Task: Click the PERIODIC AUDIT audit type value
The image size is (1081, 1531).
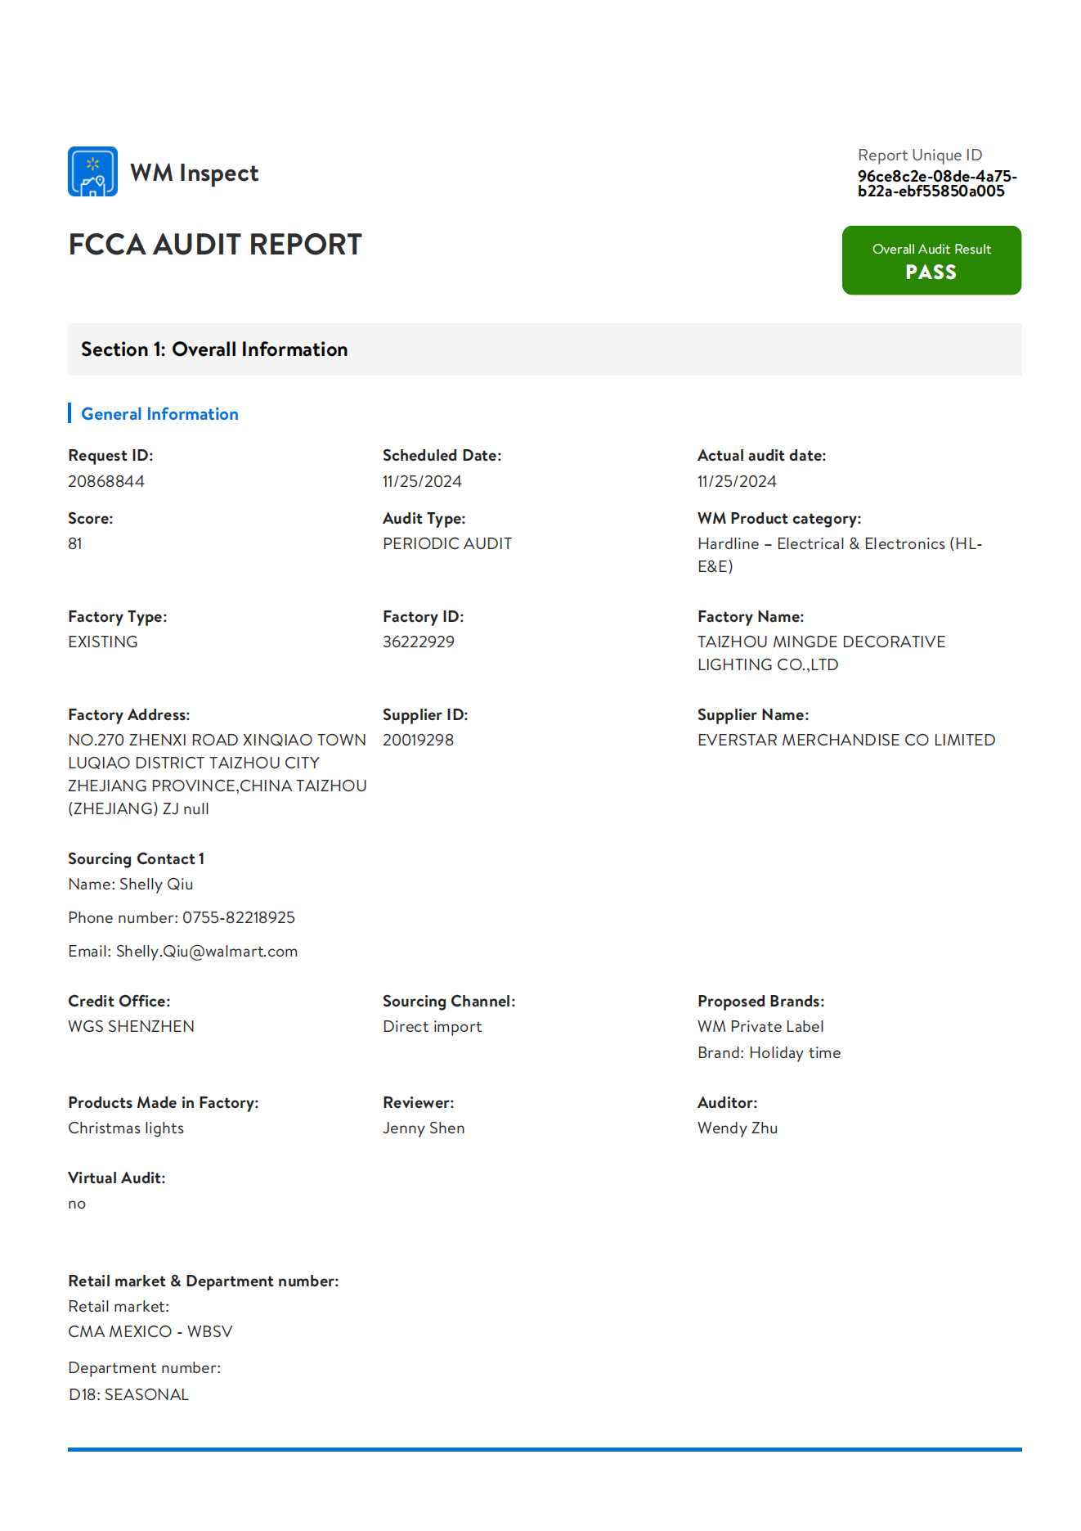Action: [x=447, y=544]
